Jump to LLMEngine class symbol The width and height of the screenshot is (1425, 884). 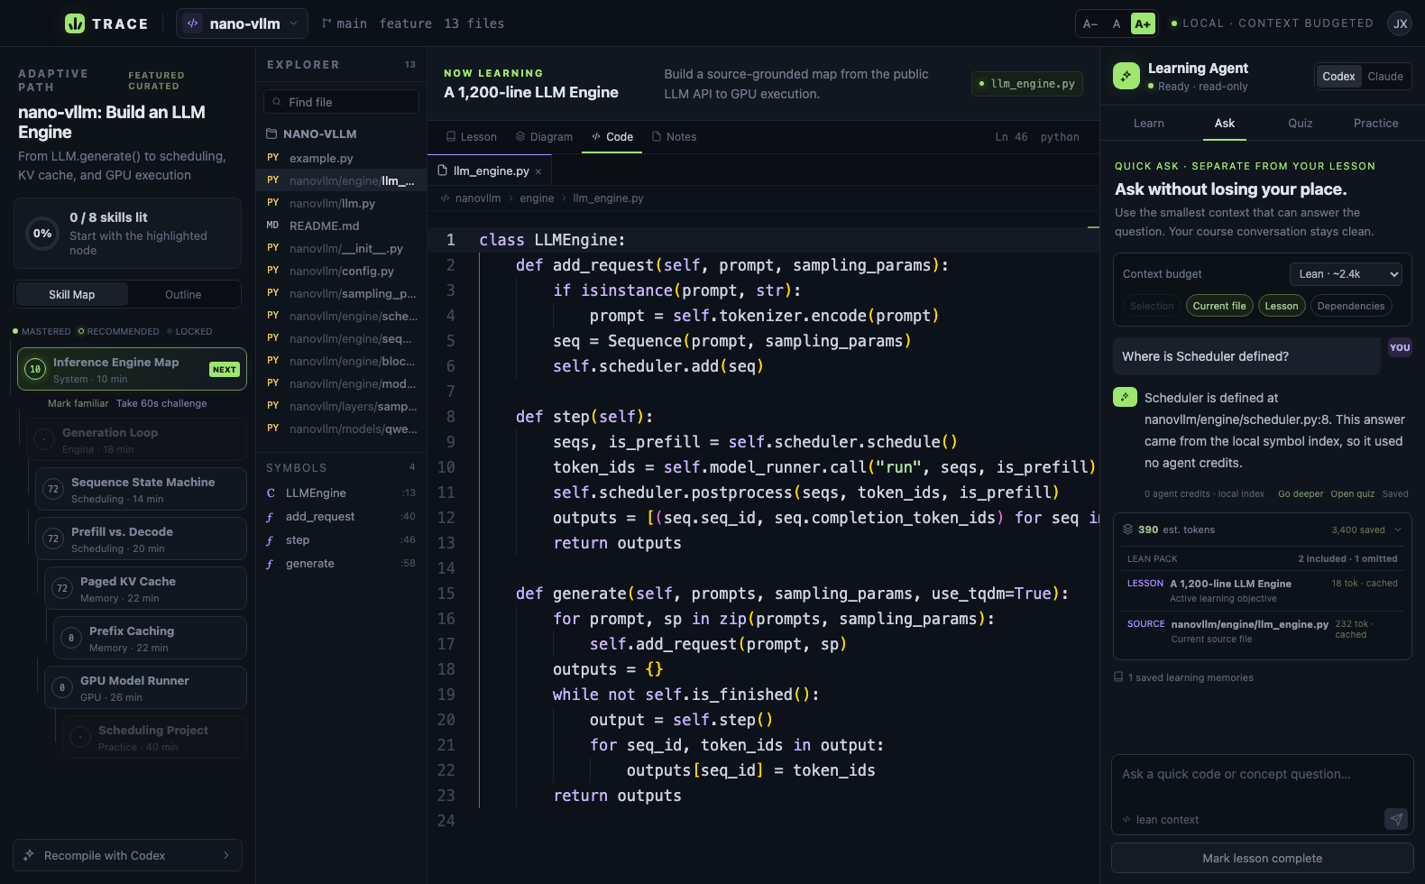coord(341,493)
